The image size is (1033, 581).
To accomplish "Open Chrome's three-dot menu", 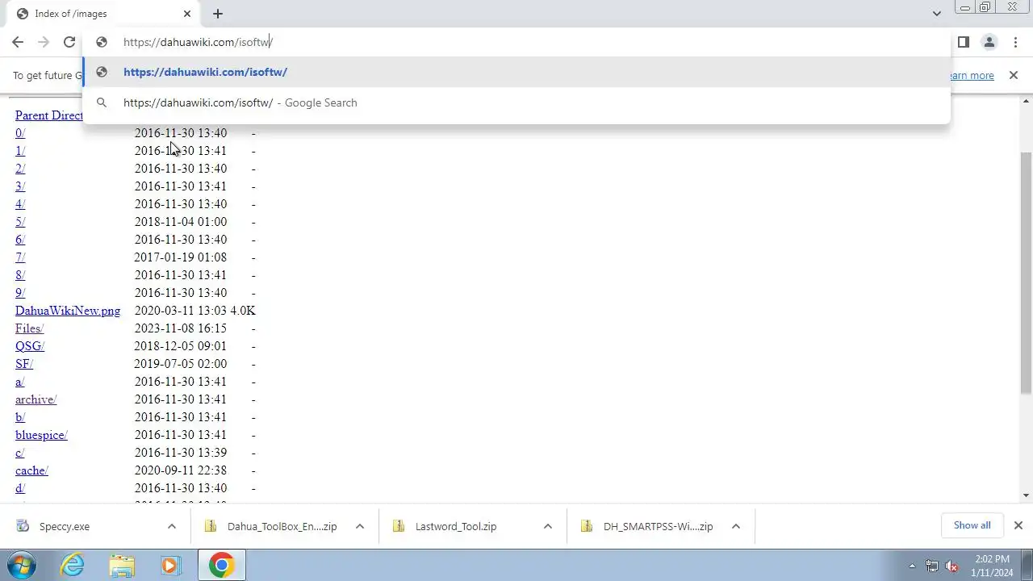I will (1015, 42).
